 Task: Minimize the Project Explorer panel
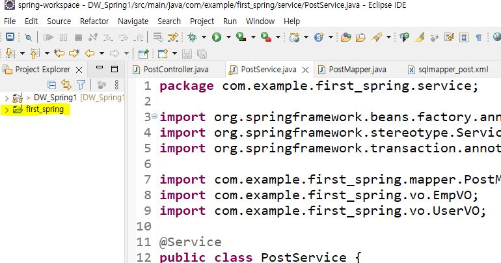coord(100,68)
